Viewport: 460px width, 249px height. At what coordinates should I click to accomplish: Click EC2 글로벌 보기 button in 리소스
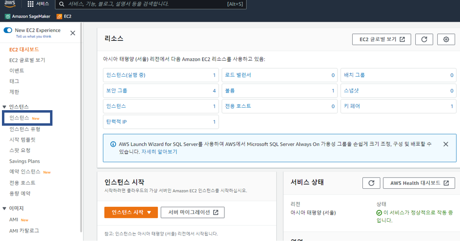[381, 39]
